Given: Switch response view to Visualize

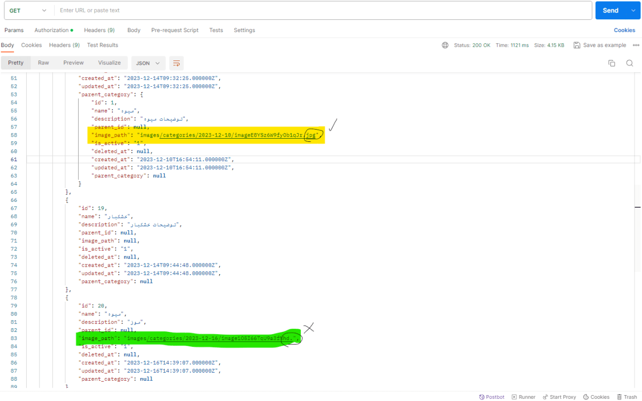Looking at the screenshot, I should [x=109, y=63].
